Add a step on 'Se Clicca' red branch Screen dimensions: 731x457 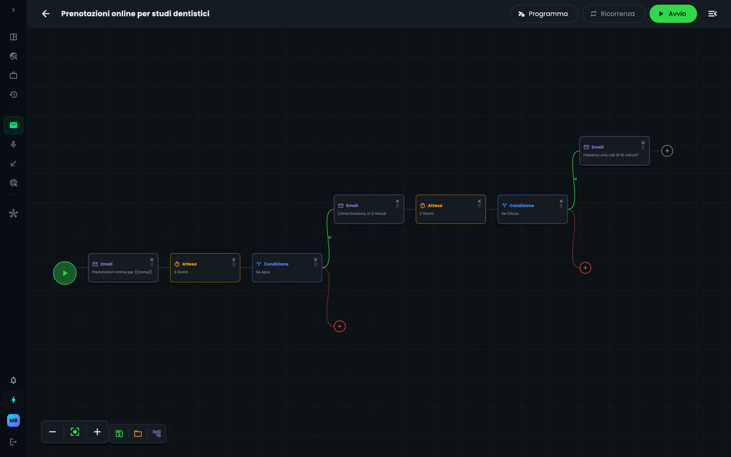click(585, 267)
